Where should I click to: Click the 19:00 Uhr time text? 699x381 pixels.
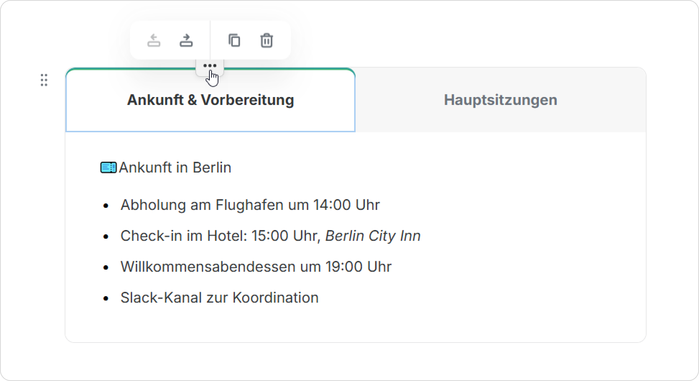tap(358, 267)
